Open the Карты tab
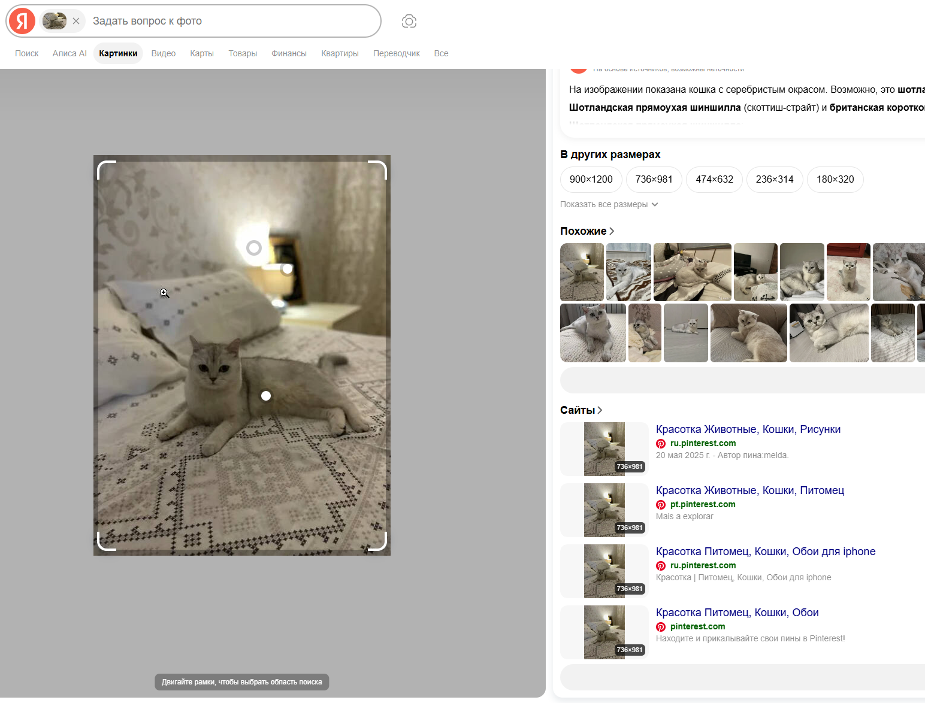The width and height of the screenshot is (925, 703). pyautogui.click(x=202, y=53)
